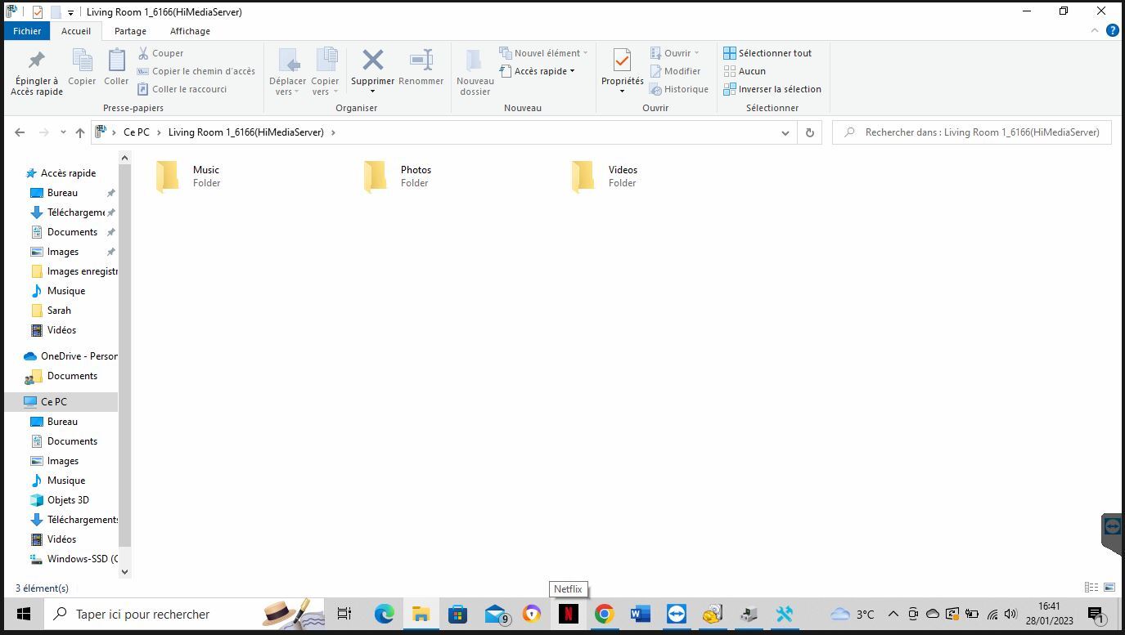Open Images enregistrées in sidebar

74,271
